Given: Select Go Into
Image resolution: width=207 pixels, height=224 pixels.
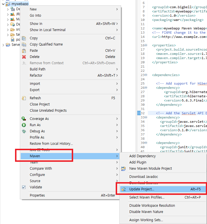Looking at the screenshot, I should 70,16.
